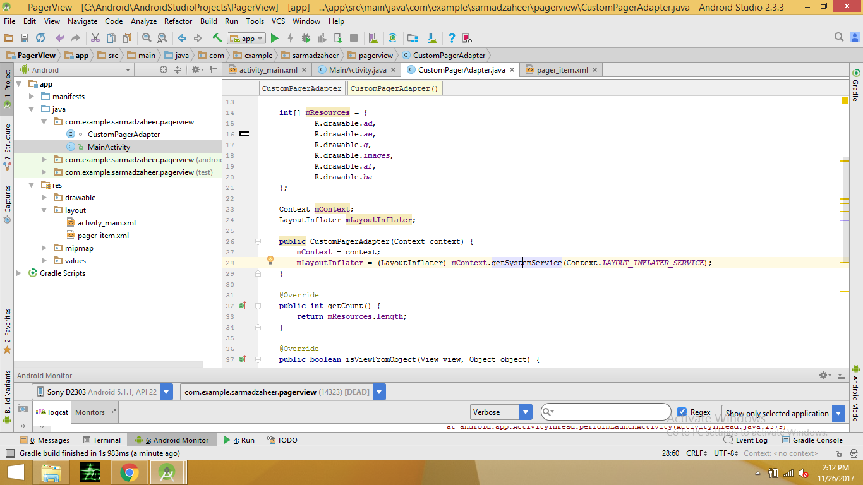Open the SDK Manager icon
The image size is (863, 485).
click(x=431, y=39)
